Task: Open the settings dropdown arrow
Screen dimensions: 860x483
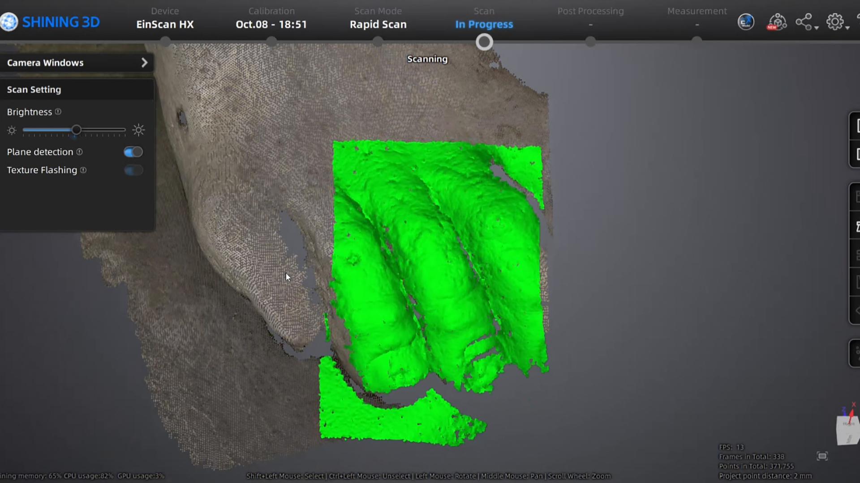Action: point(847,28)
